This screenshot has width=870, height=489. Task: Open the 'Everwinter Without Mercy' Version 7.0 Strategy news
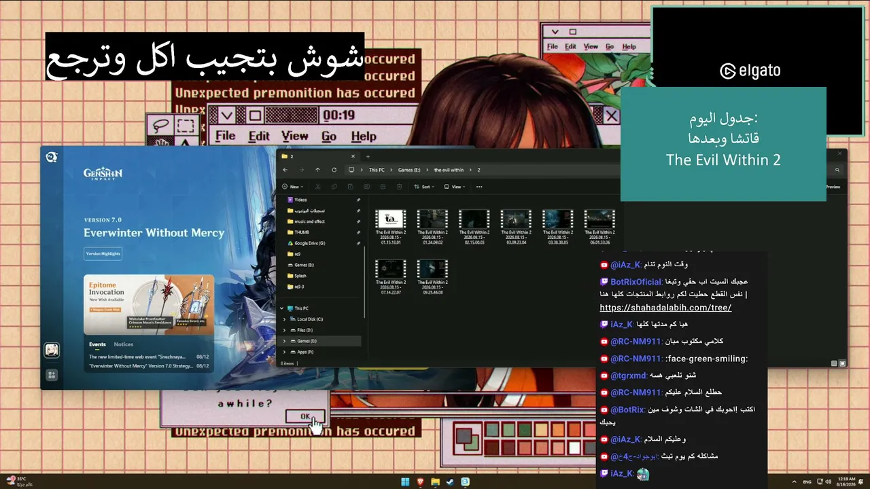pyautogui.click(x=150, y=366)
